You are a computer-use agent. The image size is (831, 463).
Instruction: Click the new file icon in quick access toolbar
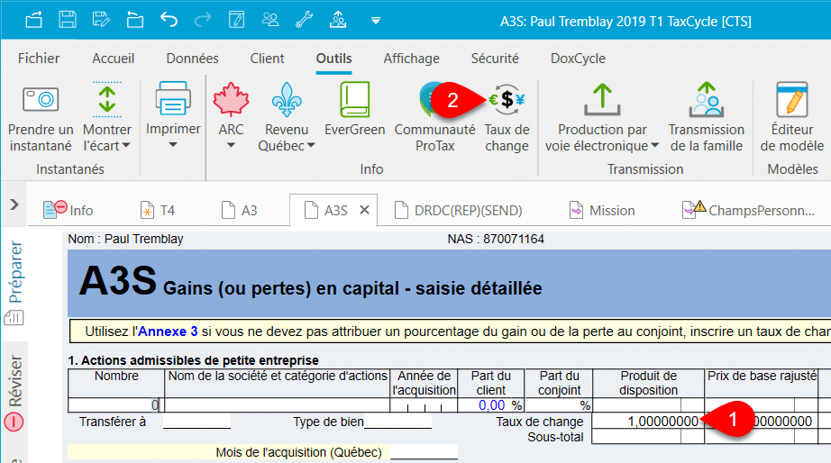click(x=34, y=21)
